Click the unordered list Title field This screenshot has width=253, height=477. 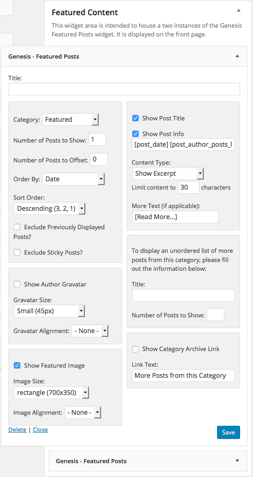tap(183, 295)
